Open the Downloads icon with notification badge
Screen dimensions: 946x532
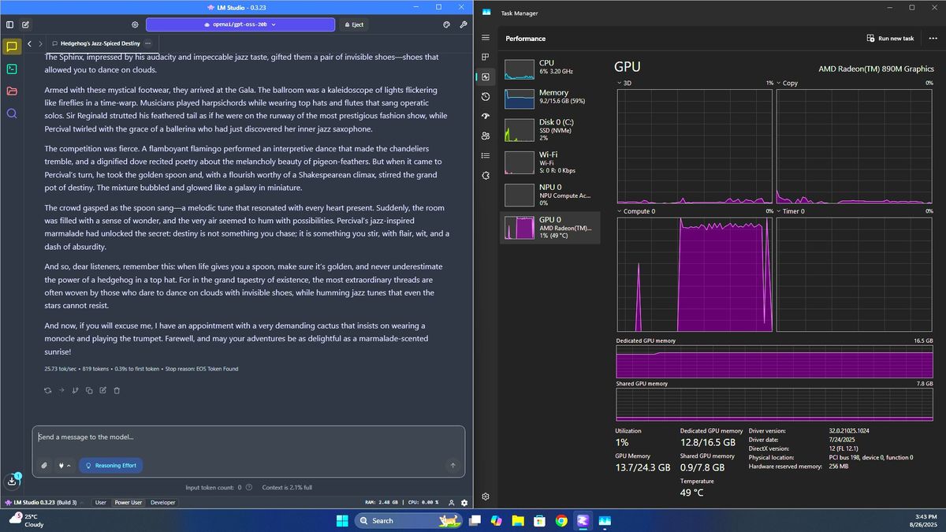pyautogui.click(x=11, y=482)
